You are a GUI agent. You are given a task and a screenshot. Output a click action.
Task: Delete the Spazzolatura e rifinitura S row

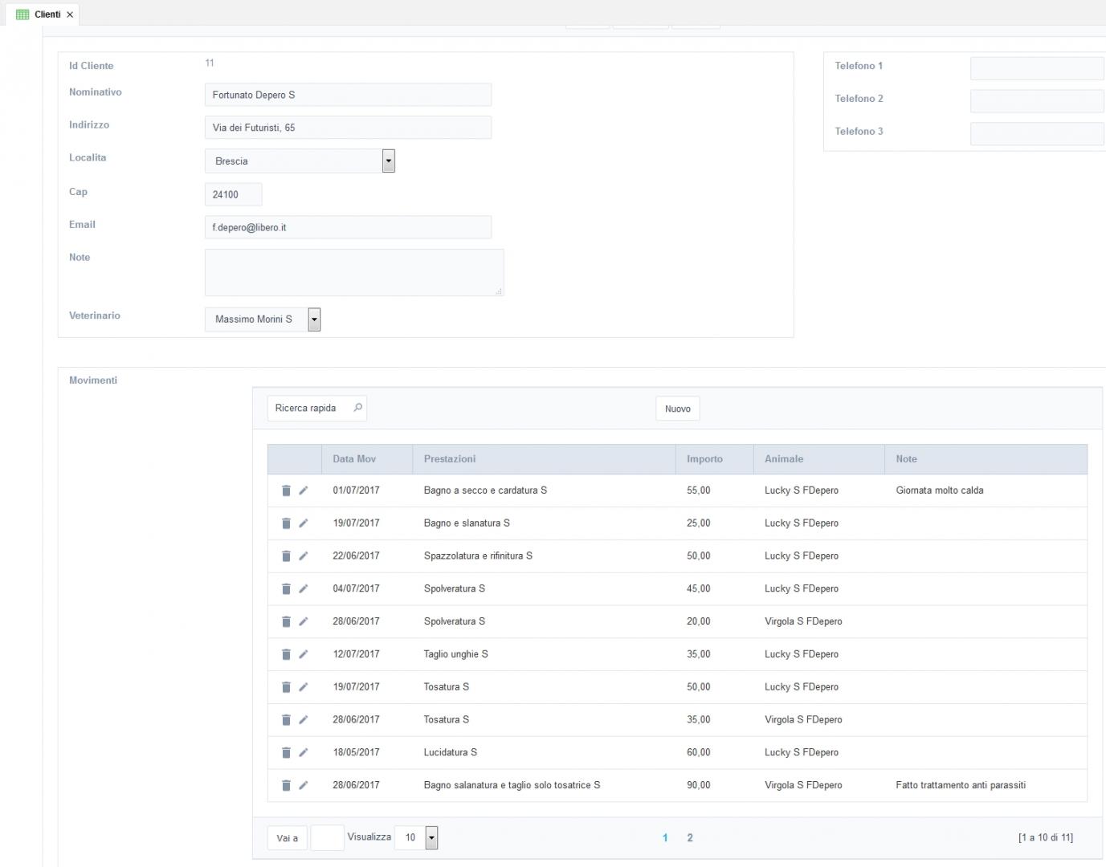pos(286,556)
